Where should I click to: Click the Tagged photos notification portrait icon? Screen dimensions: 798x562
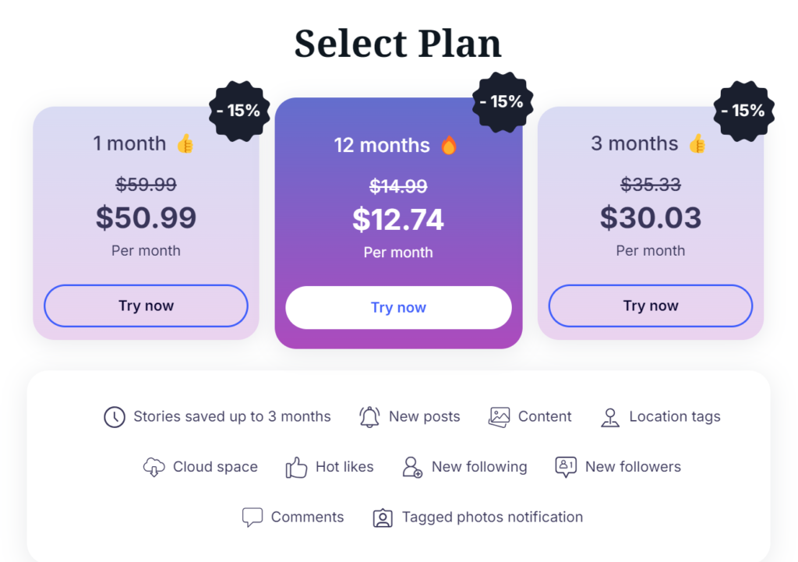tap(383, 518)
